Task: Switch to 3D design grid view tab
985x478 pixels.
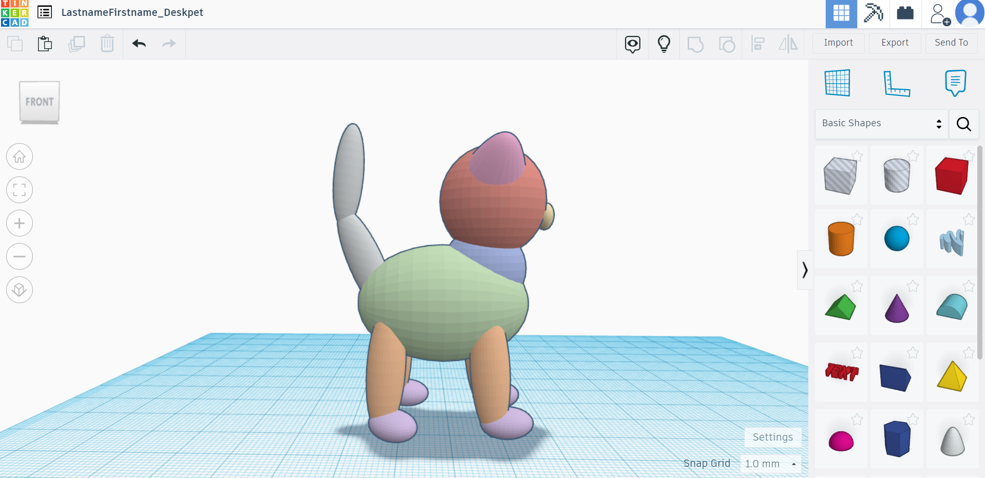Action: click(x=841, y=14)
